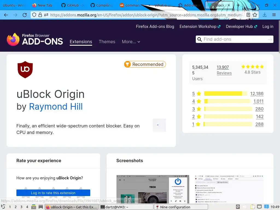
Task: Open the 12,186 five-star reviews count
Action: (257, 94)
